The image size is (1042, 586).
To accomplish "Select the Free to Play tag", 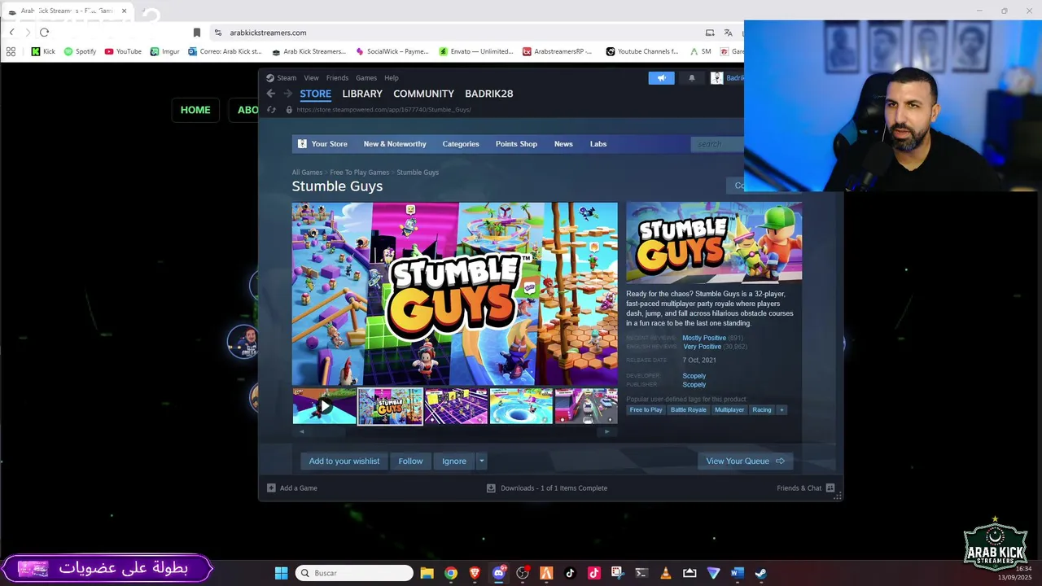I will pyautogui.click(x=646, y=410).
